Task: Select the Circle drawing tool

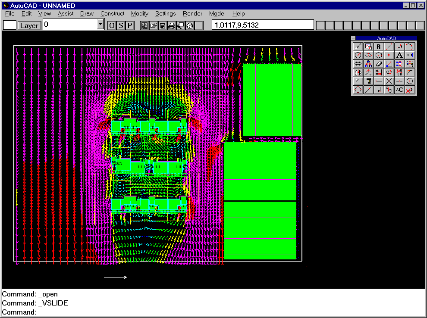Action: (358, 55)
